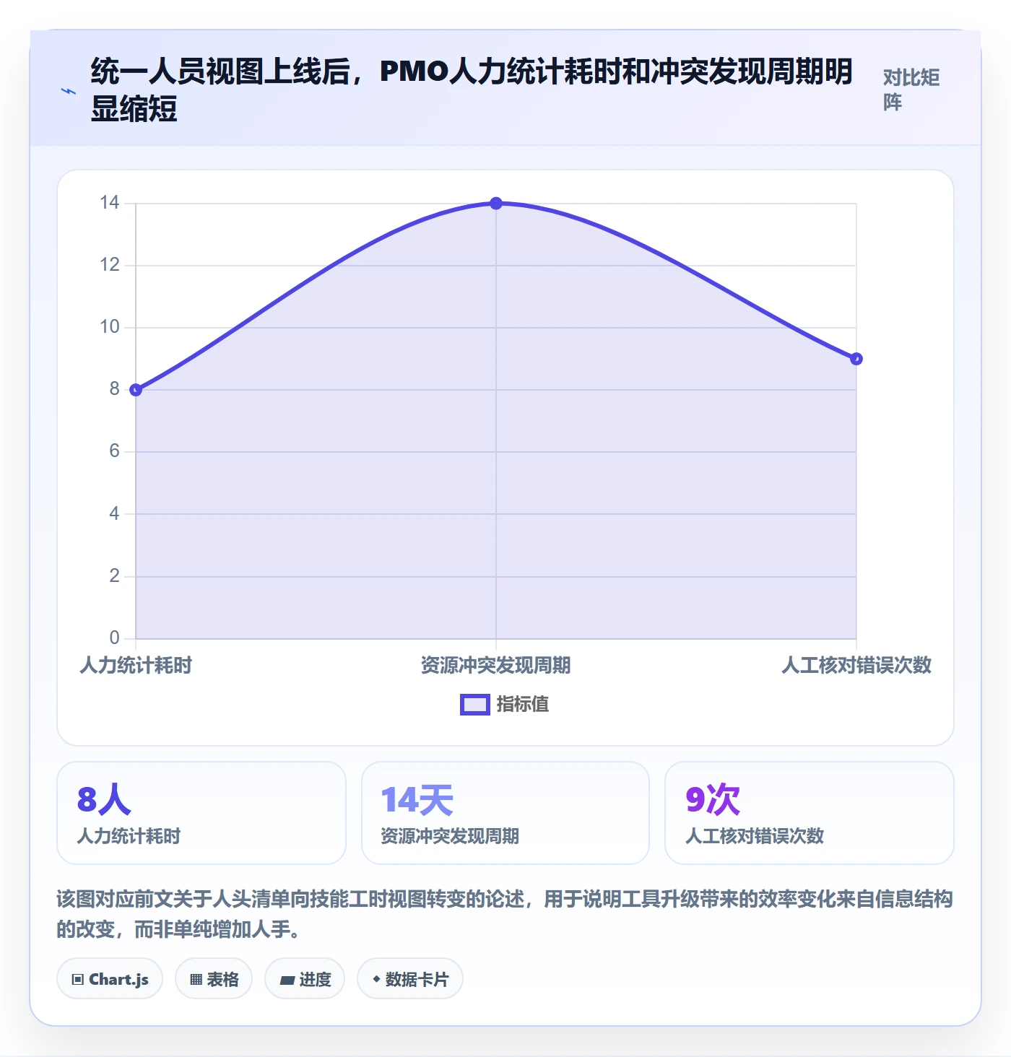Select the peak data point at 14

point(496,204)
